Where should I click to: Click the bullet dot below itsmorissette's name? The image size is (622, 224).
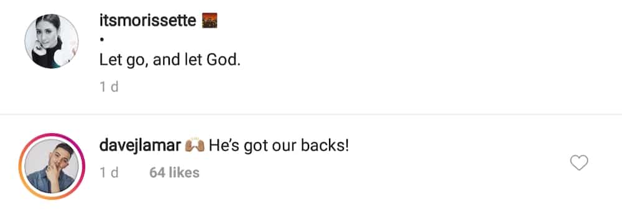tap(102, 40)
